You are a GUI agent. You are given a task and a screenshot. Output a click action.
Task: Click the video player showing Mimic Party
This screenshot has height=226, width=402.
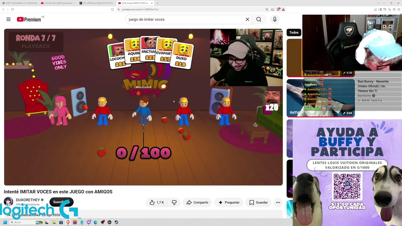pyautogui.click(x=143, y=107)
